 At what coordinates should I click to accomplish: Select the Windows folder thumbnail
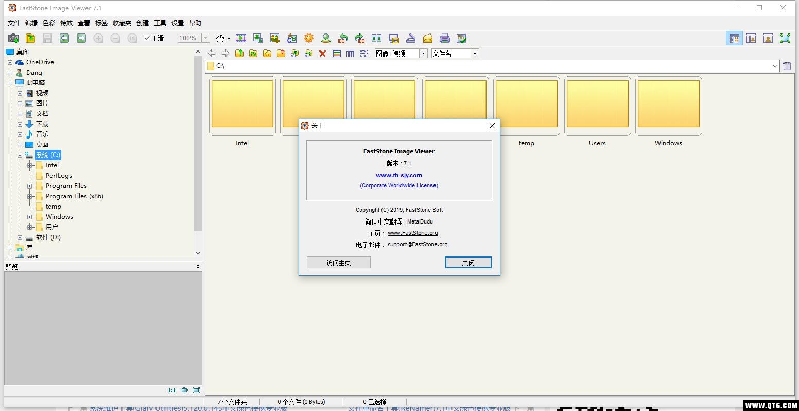[668, 106]
